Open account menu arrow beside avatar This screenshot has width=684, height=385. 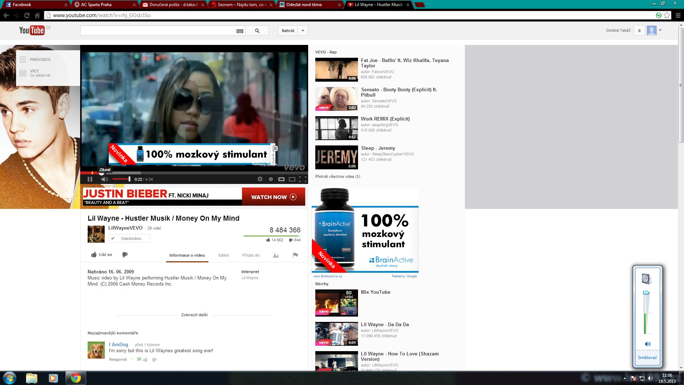(x=660, y=30)
